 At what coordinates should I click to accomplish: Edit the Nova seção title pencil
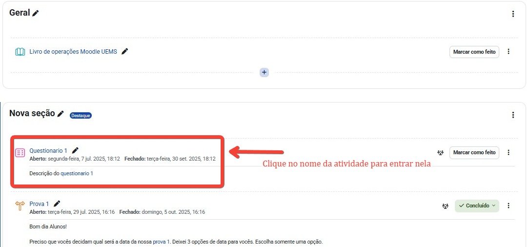click(61, 114)
